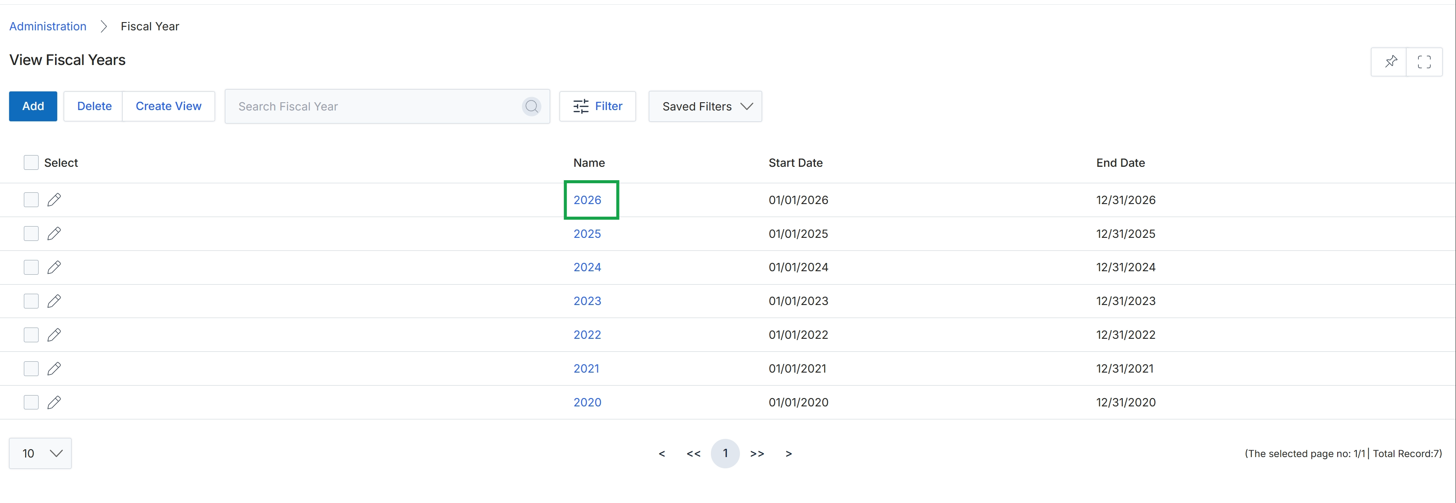Image resolution: width=1456 pixels, height=503 pixels.
Task: Click end date 12/31/2020
Action: (x=1126, y=402)
